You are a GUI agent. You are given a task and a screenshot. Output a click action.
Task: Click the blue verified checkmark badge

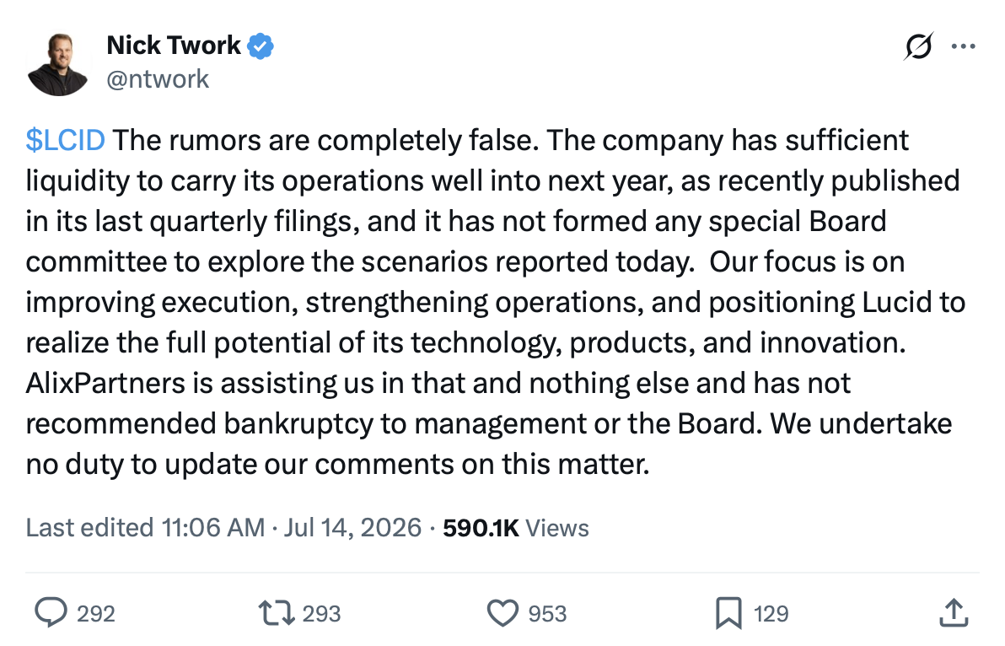[261, 46]
